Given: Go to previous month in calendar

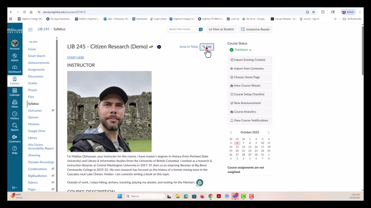Looking at the screenshot, I should point(231,132).
